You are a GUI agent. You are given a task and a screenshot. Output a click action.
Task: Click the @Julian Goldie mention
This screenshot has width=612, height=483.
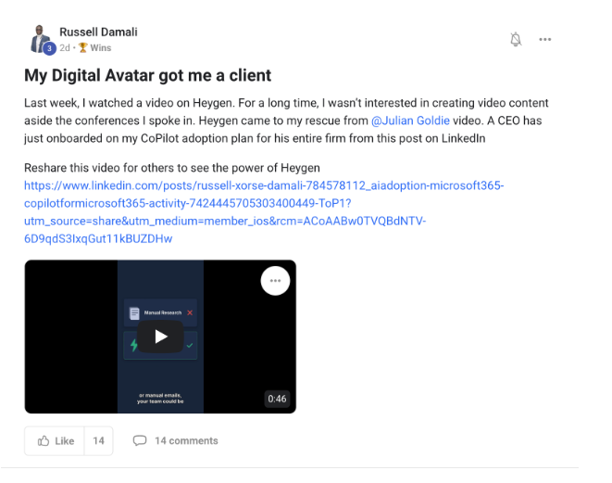coord(410,121)
